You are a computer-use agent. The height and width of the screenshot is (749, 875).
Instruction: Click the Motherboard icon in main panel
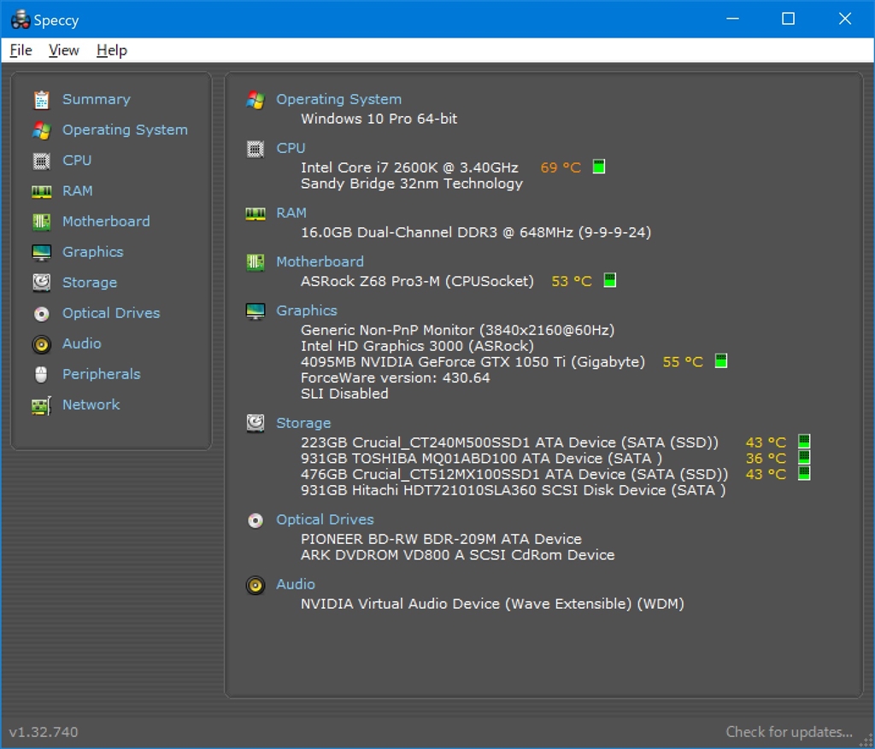click(x=255, y=262)
